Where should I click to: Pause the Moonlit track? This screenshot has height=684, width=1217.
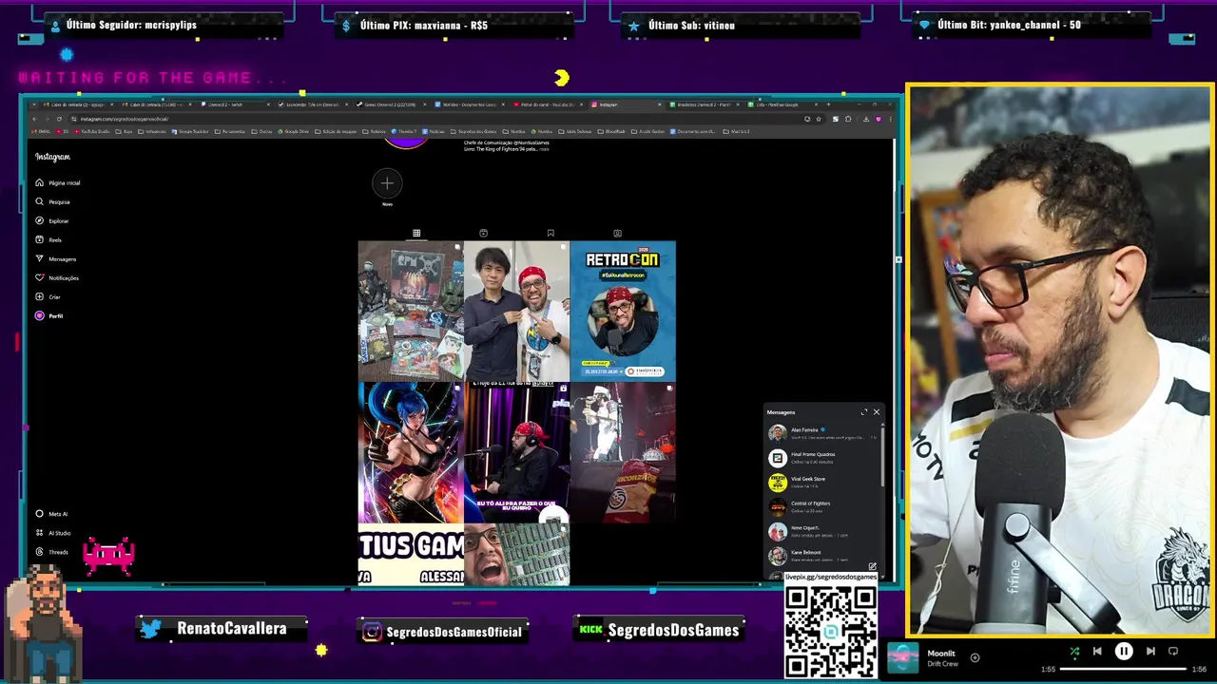tap(1124, 652)
